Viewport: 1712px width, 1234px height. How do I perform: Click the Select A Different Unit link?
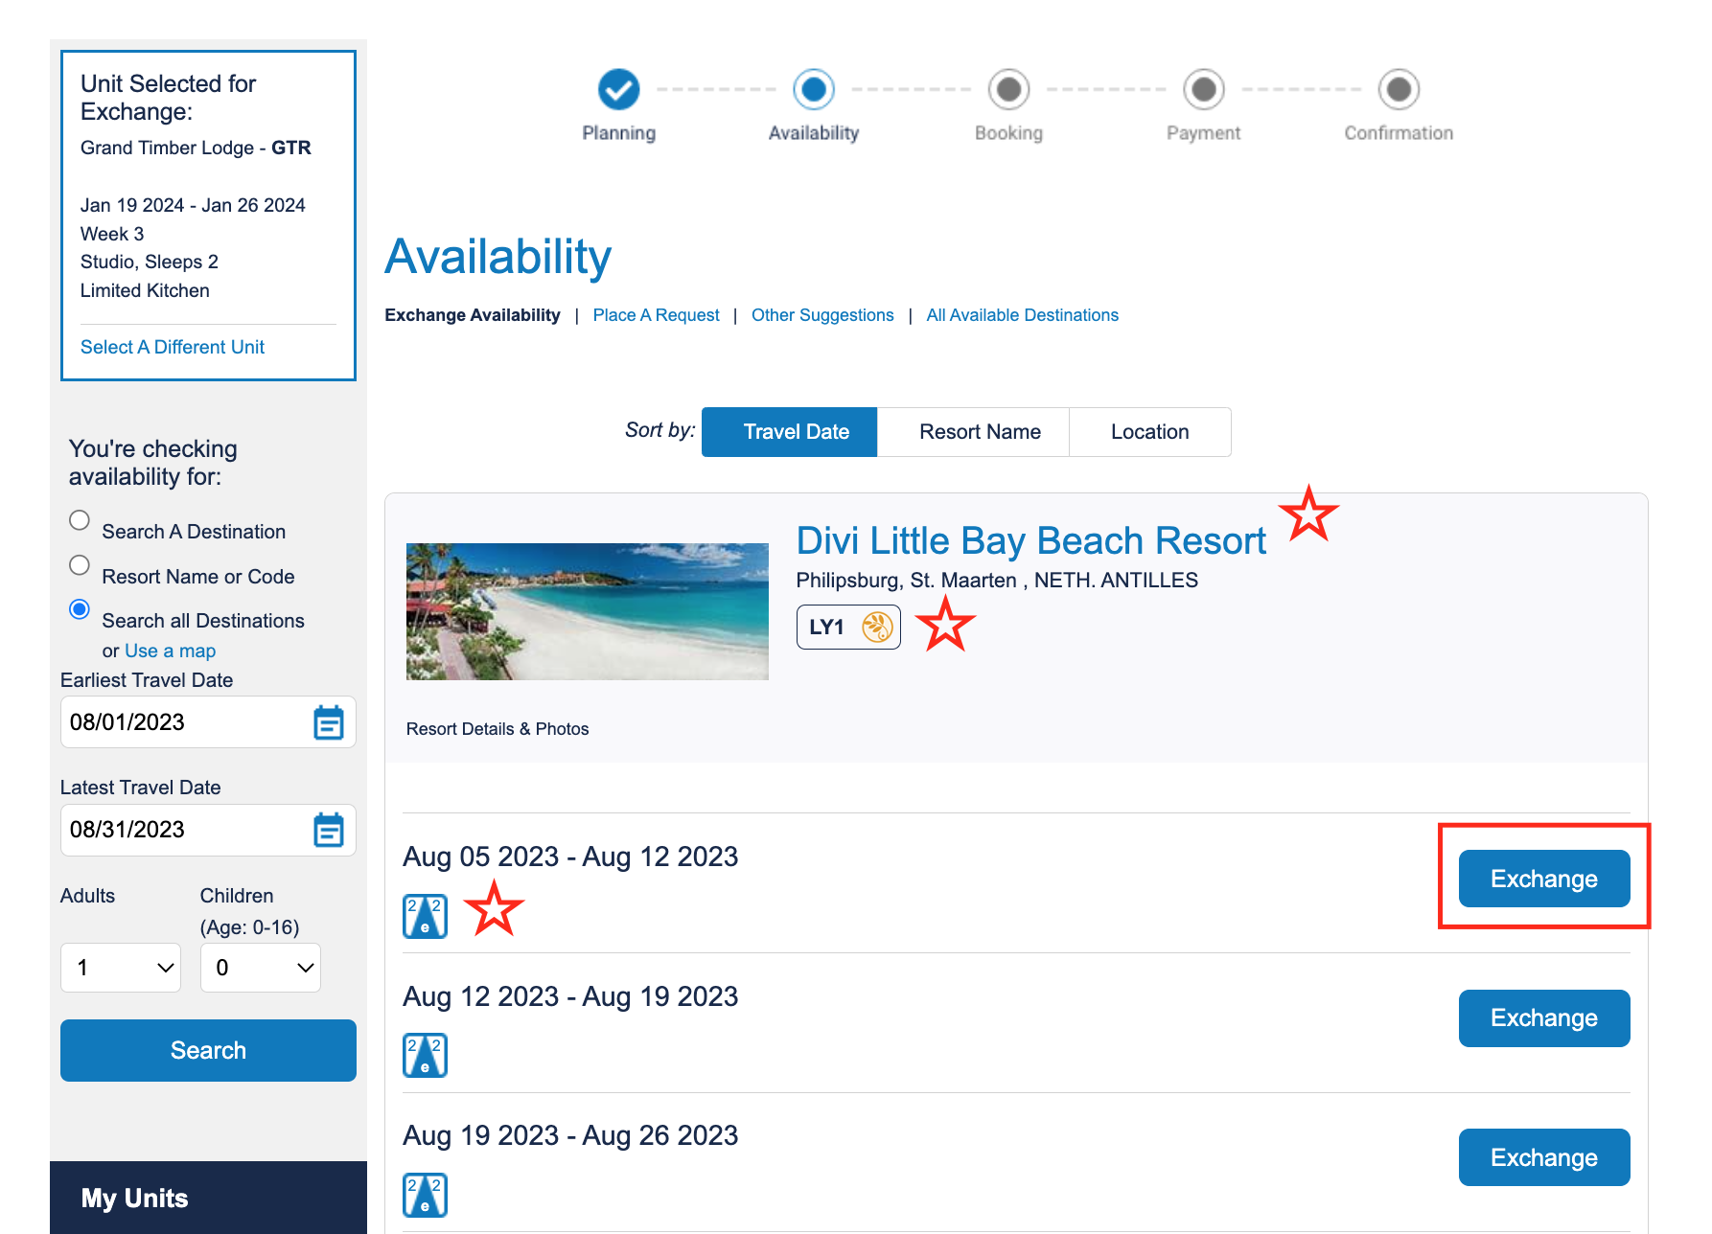tap(173, 347)
